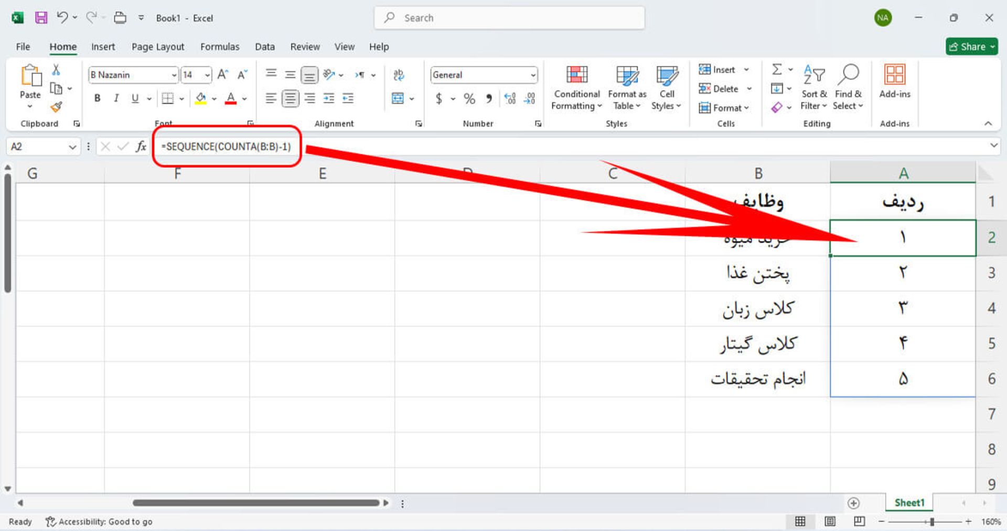
Task: Click the Format Painter icon
Action: pos(56,107)
